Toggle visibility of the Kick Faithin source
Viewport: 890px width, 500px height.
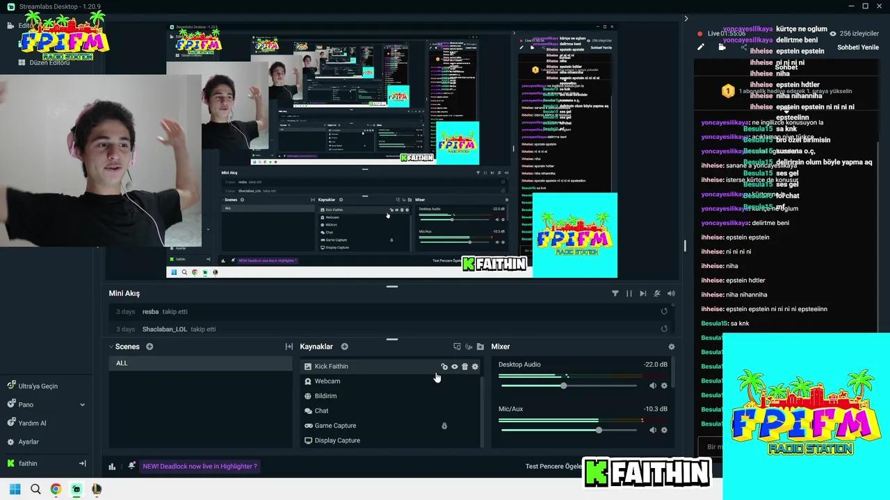[x=455, y=367]
